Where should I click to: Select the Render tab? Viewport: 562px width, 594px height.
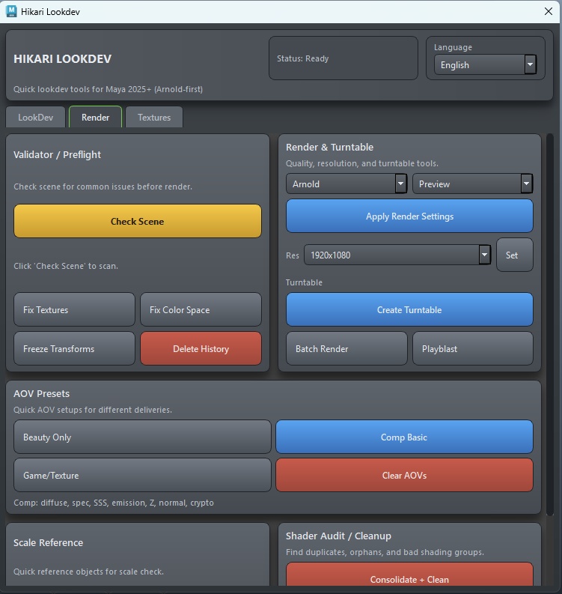95,118
